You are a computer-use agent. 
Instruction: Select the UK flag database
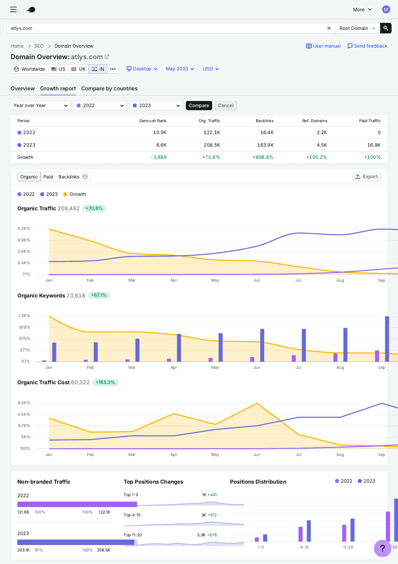[x=79, y=69]
